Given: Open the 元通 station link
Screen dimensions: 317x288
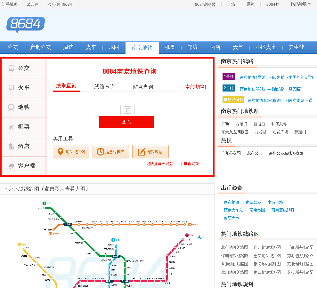Looking at the screenshot, I should click(225, 124).
